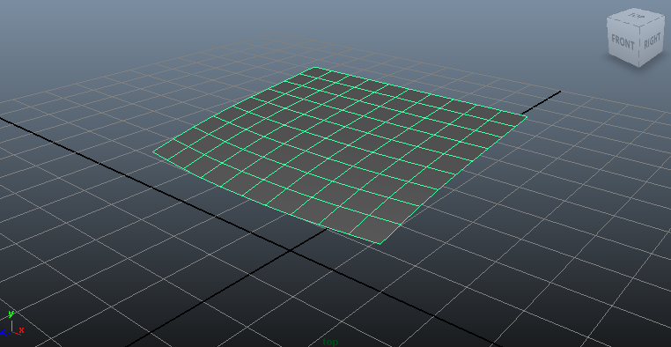Click the FRONT face of the view cube

[623, 42]
